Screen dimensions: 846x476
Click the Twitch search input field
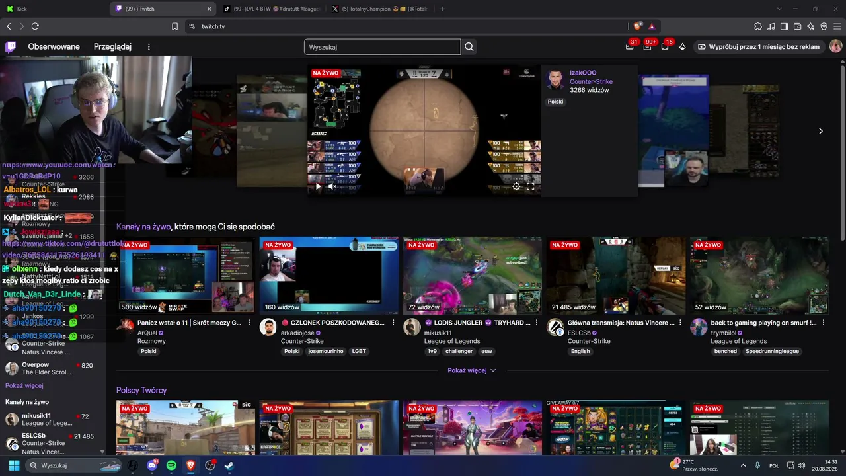click(x=382, y=47)
